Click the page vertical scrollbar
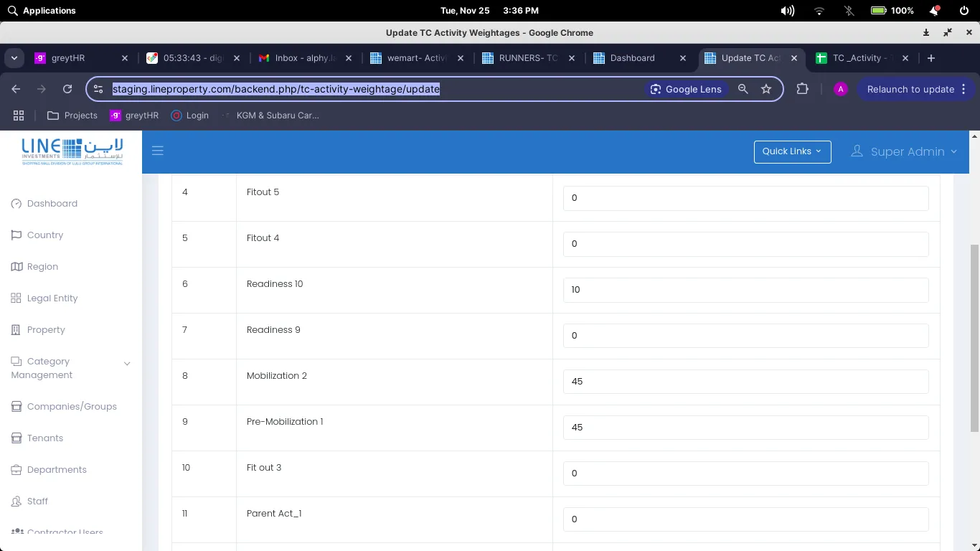The image size is (980, 551). pyautogui.click(x=974, y=337)
